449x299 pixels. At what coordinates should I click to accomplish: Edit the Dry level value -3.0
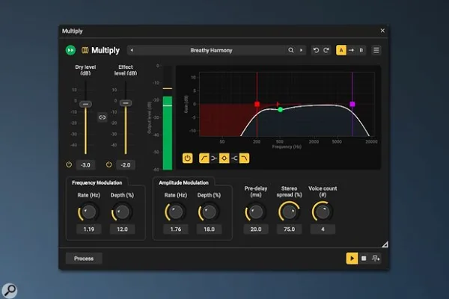[x=85, y=165]
